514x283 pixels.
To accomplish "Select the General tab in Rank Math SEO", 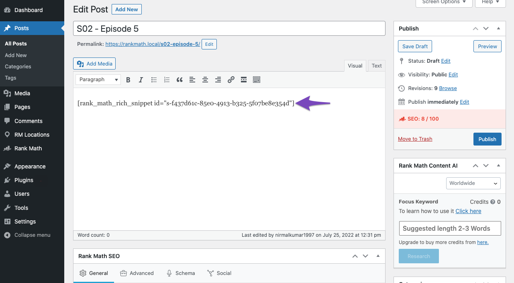I will (x=94, y=273).
